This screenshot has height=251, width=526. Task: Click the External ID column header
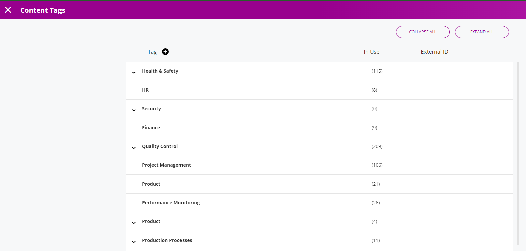434,52
